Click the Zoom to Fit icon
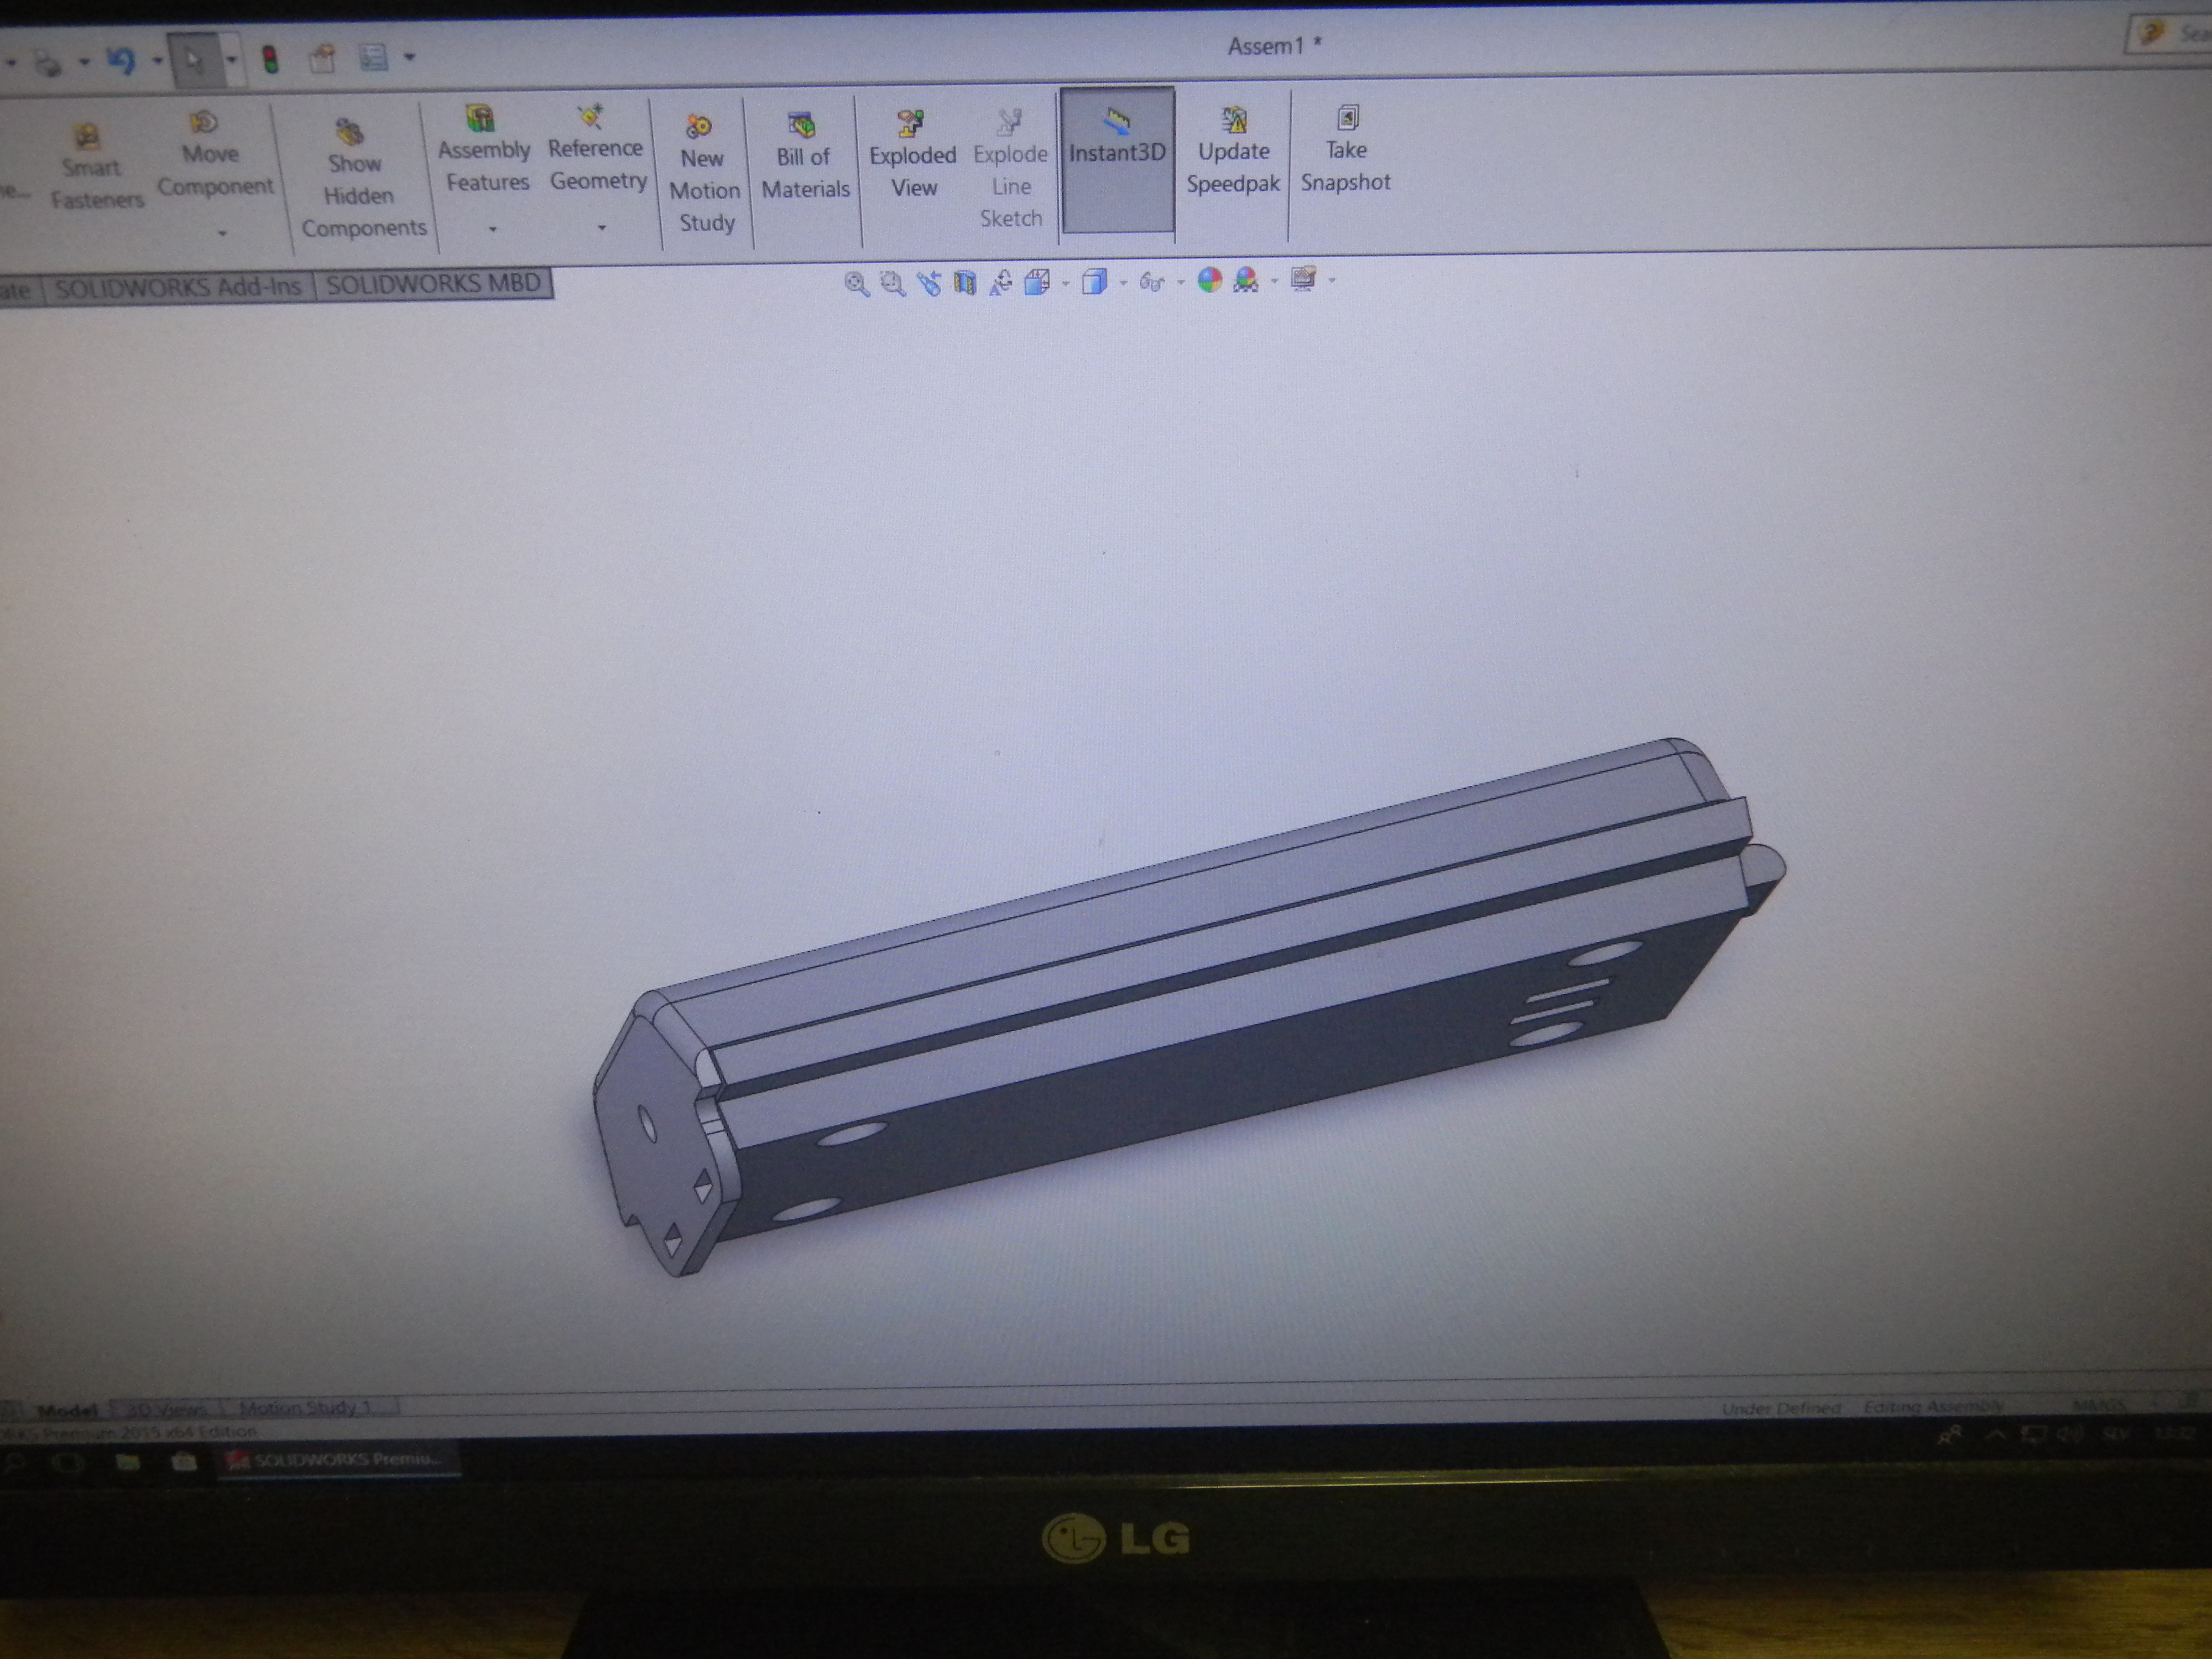 click(856, 284)
